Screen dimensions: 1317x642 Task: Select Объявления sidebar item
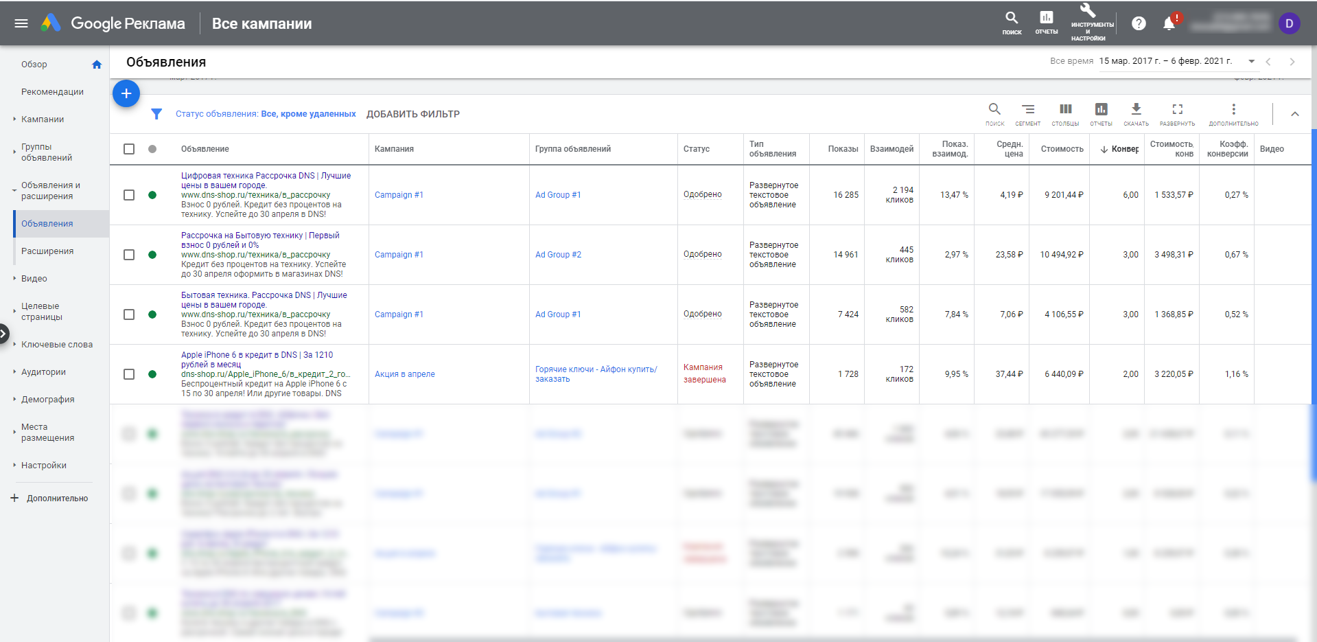61,224
